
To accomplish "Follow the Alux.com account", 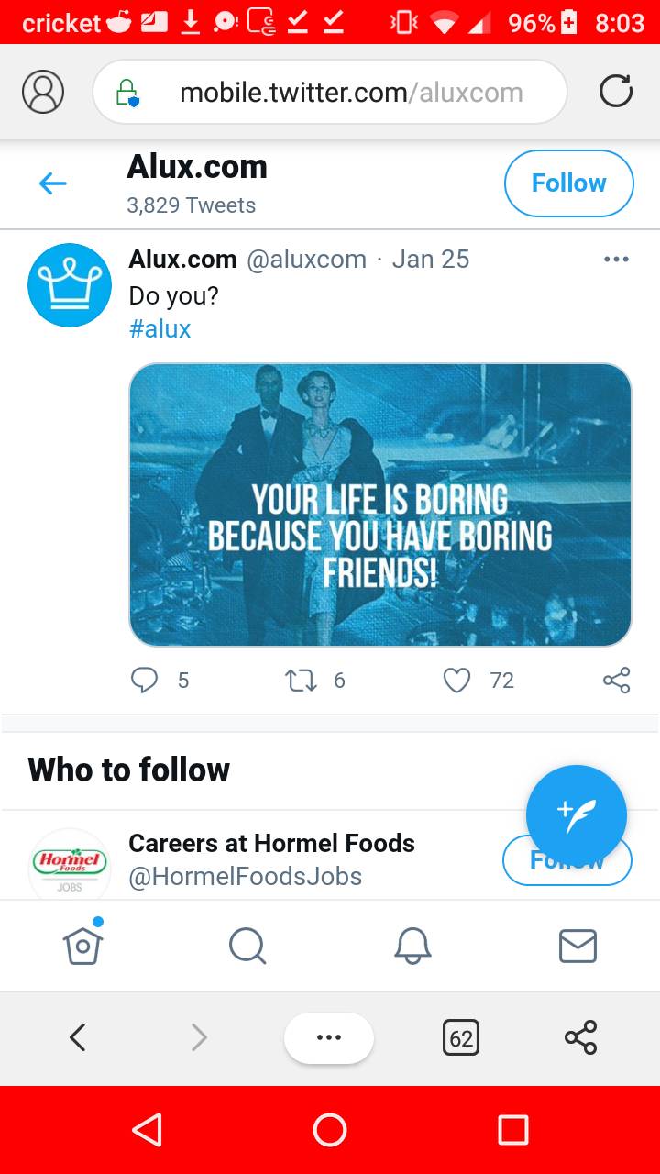I will click(568, 183).
